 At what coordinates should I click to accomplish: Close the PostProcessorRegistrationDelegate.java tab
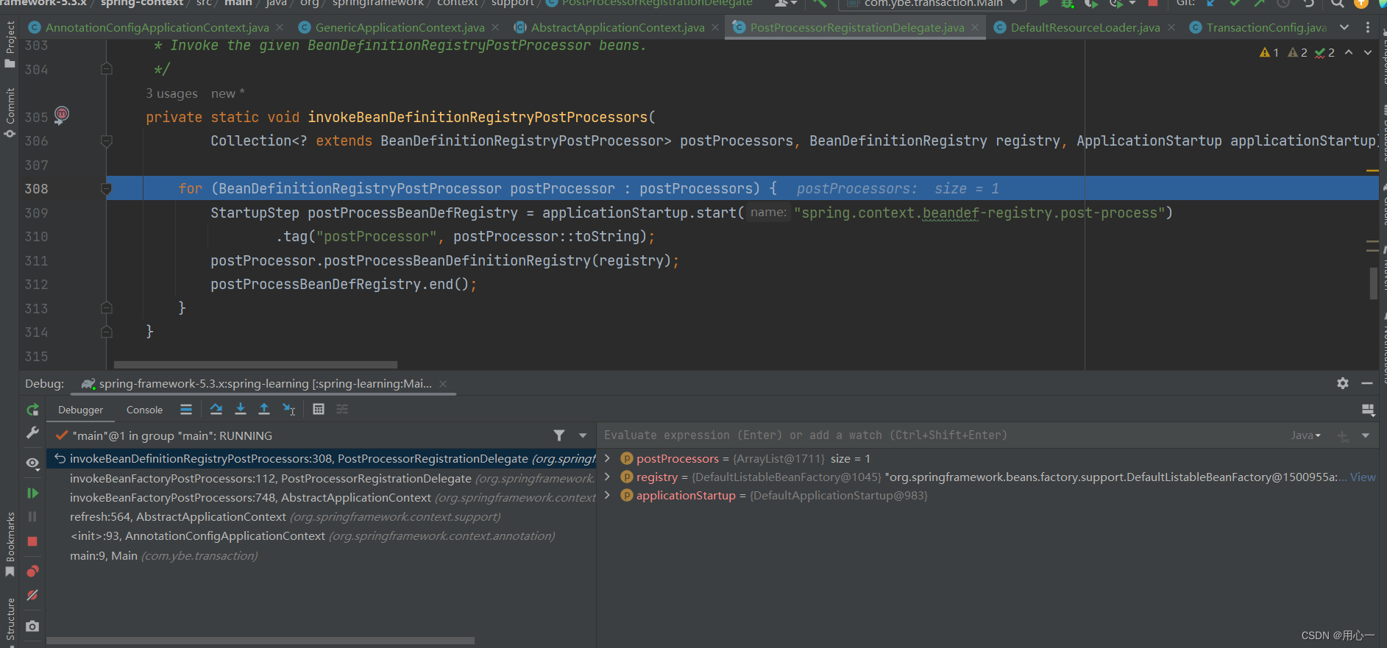coord(975,27)
